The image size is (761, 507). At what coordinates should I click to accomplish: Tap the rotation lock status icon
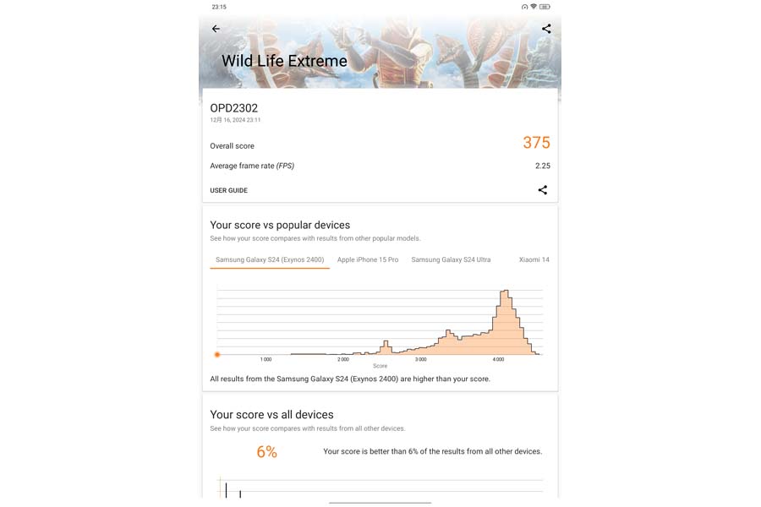click(524, 7)
